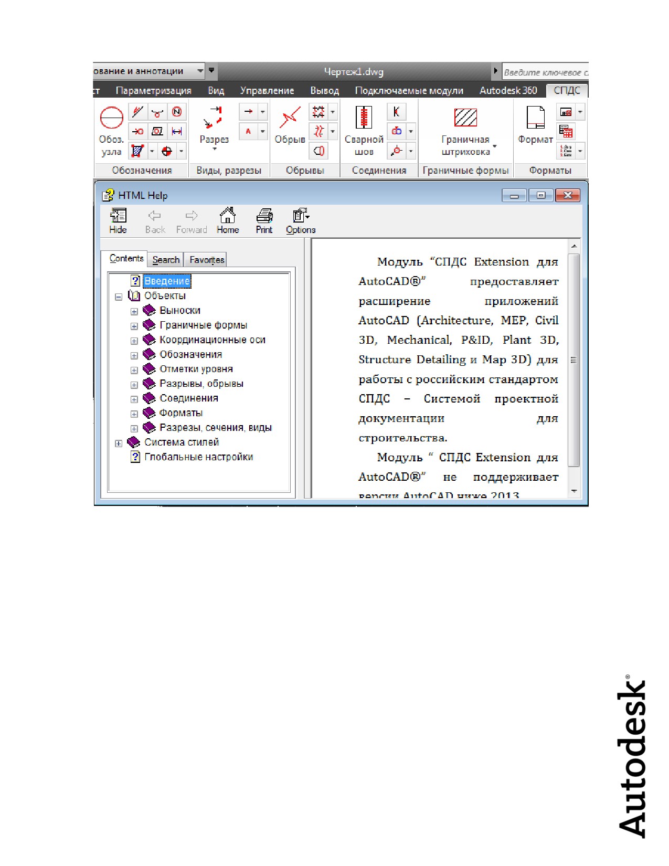This screenshot has height=866, width=669.
Task: Select the arrow-to-circle icon in Обозначения panel
Action: tap(137, 131)
